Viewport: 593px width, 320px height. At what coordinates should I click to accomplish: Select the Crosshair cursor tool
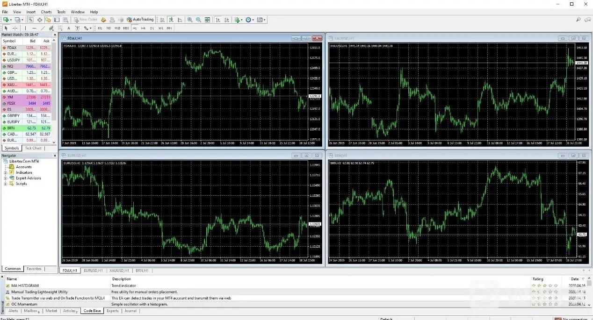(x=15, y=28)
